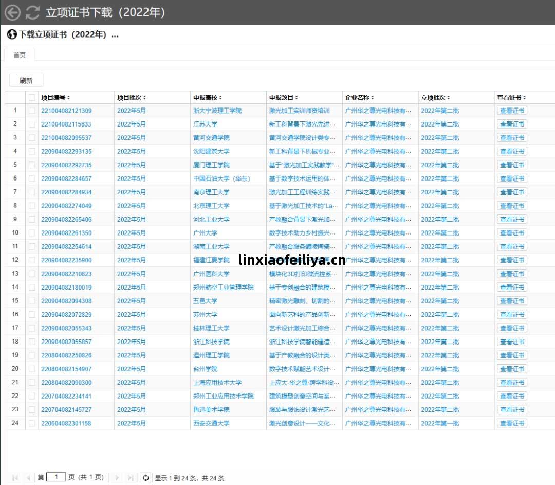The height and width of the screenshot is (485, 555).
Task: Click the globe icon before 下载立项证书
Action: (x=12, y=34)
